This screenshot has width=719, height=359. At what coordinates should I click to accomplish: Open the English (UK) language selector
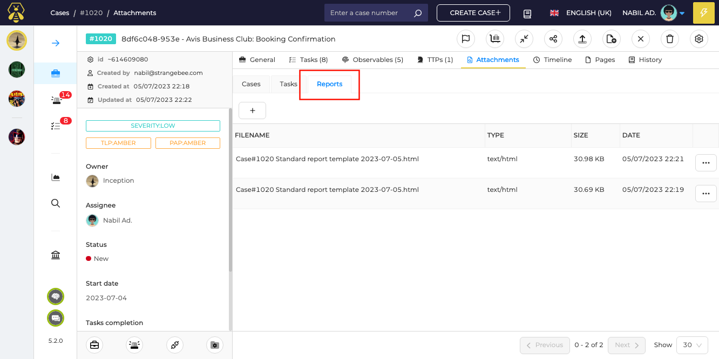tap(573, 13)
